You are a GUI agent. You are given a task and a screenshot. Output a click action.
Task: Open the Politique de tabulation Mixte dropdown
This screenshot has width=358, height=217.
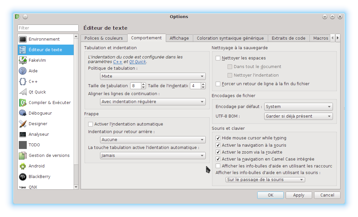(153, 76)
